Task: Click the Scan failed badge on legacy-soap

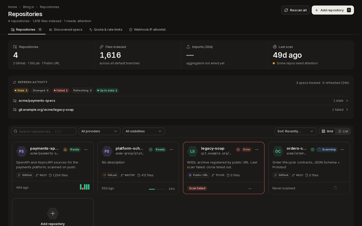Action: (197, 188)
